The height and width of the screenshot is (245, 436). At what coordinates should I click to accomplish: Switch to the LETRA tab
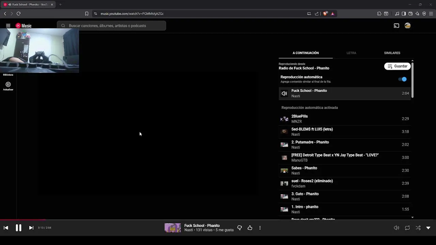click(x=351, y=53)
